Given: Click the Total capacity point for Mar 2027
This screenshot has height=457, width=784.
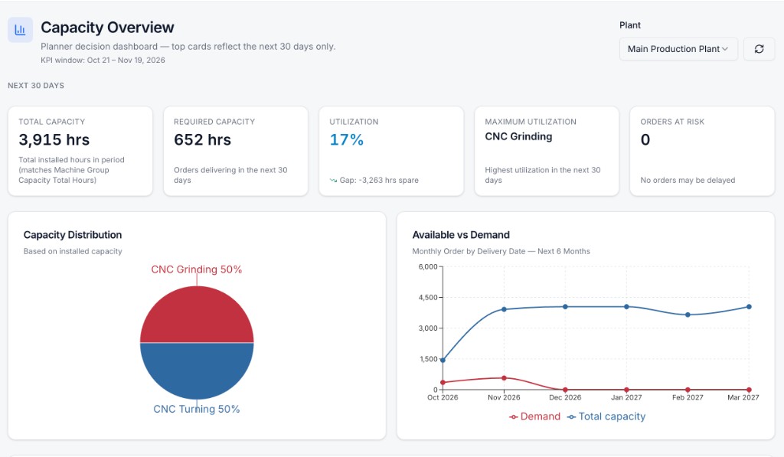Looking at the screenshot, I should click(749, 307).
